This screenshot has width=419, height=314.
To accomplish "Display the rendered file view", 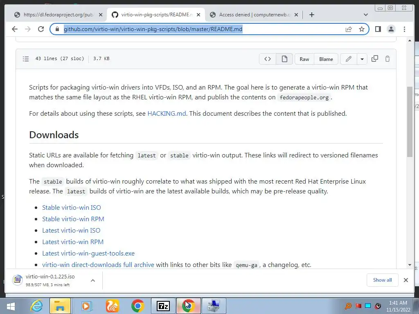I will pos(284,59).
